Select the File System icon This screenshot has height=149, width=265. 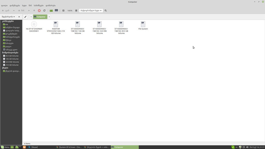[143, 26]
